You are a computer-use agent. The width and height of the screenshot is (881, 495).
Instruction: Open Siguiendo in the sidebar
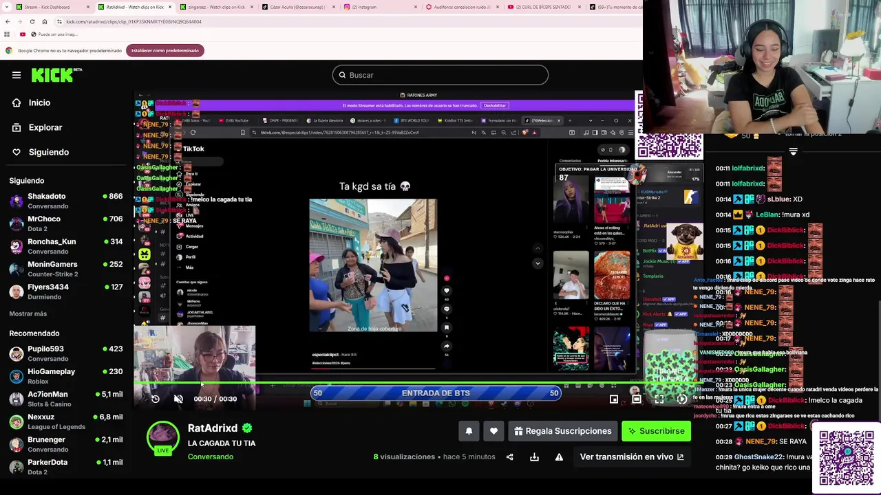(x=41, y=152)
